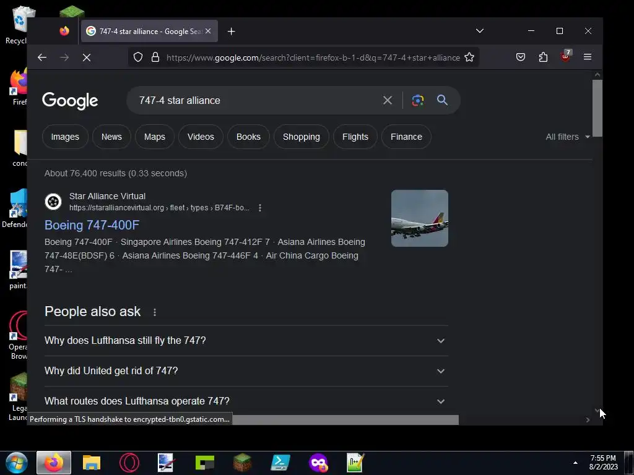The width and height of the screenshot is (634, 475).
Task: Launch Opera from the taskbar
Action: click(129, 463)
